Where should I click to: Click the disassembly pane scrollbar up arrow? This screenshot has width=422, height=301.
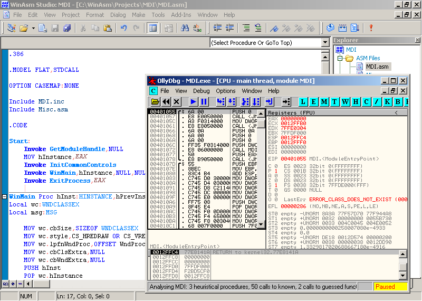261,112
